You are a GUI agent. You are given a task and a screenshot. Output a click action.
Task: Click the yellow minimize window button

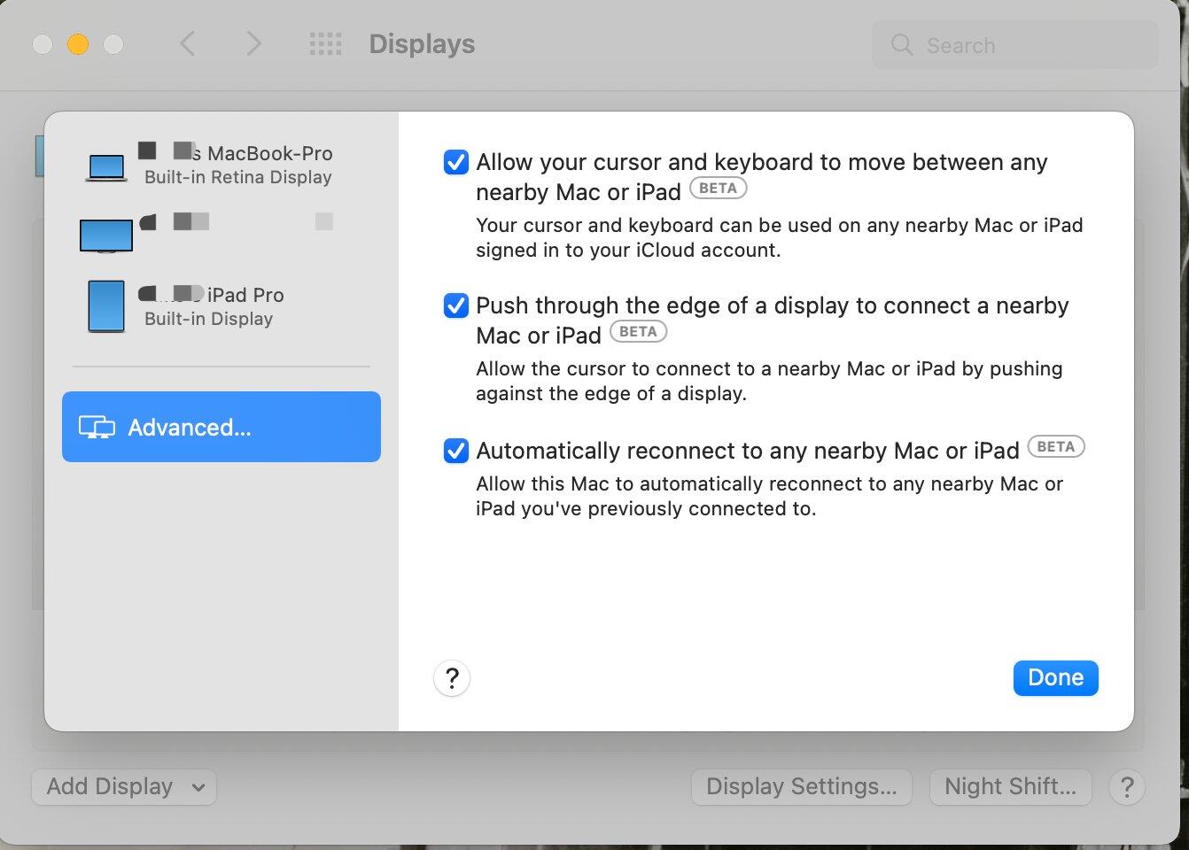pos(78,44)
